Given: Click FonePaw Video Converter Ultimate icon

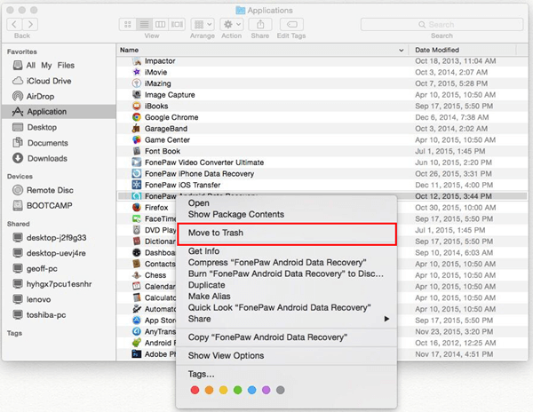Looking at the screenshot, I should coord(137,162).
